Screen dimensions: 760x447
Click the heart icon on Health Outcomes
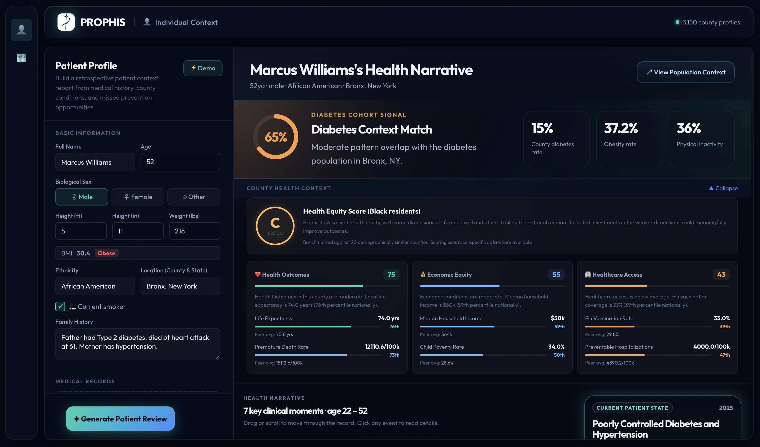pos(257,274)
